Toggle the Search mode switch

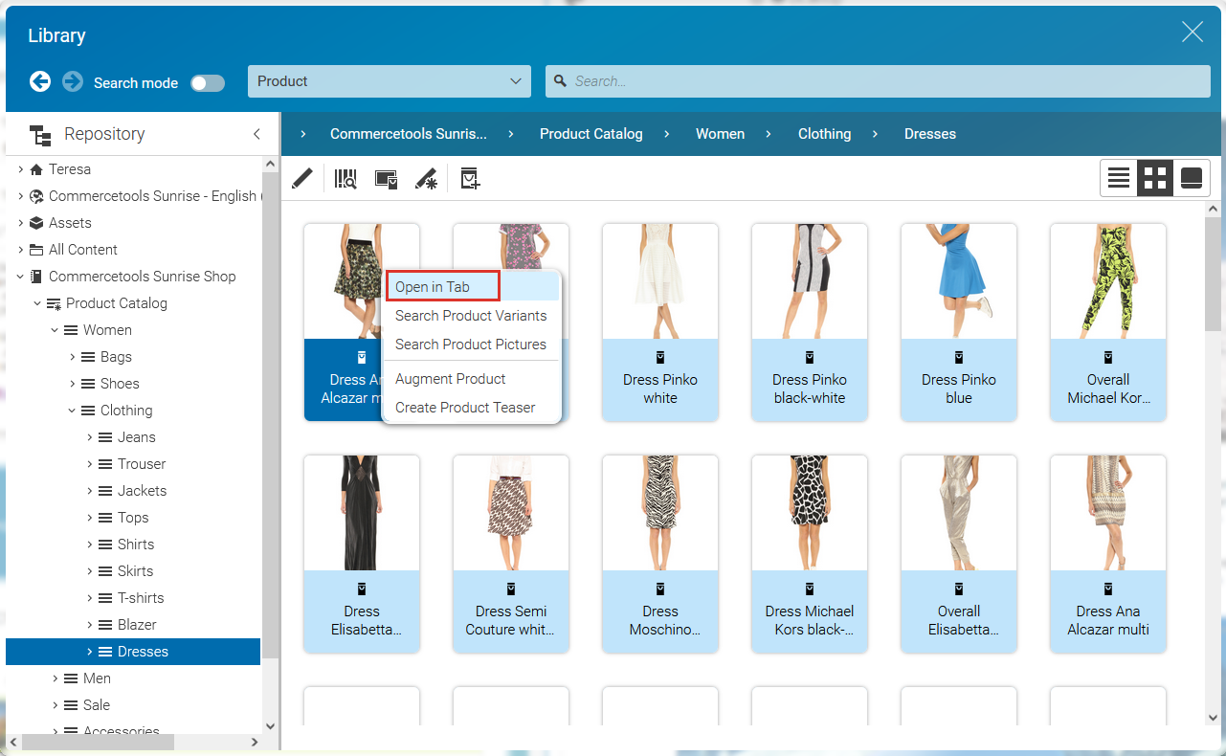[x=208, y=82]
